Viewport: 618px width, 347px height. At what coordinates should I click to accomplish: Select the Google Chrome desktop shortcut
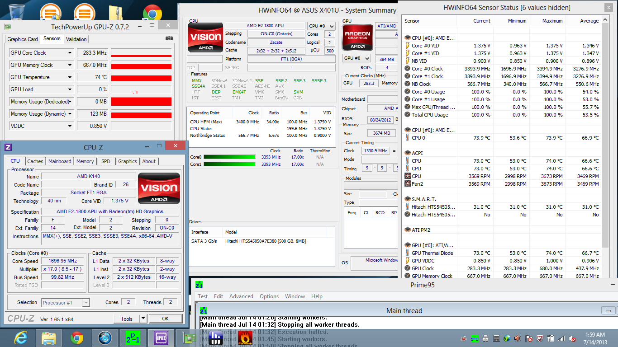click(x=152, y=12)
